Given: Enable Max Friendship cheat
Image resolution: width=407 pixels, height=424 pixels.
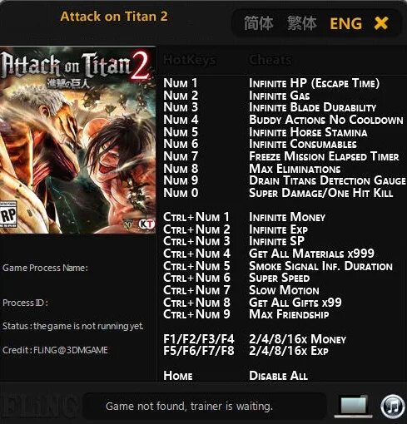Looking at the screenshot, I should (289, 314).
